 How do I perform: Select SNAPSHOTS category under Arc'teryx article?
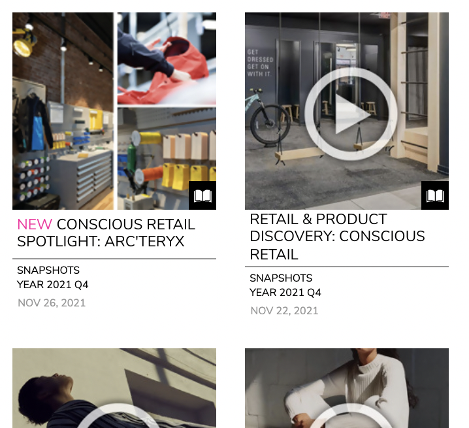tap(48, 271)
